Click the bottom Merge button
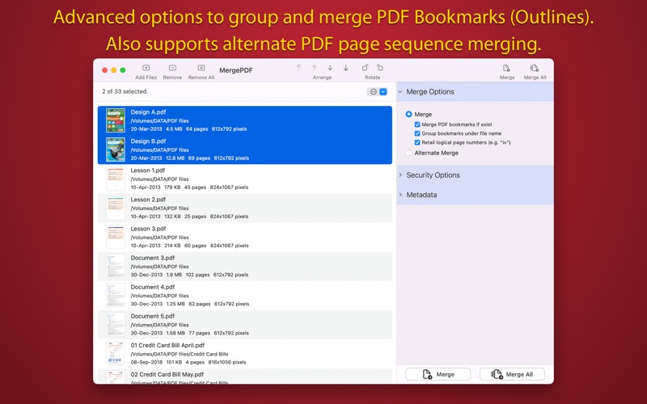Viewport: 647px width, 404px height. (438, 374)
